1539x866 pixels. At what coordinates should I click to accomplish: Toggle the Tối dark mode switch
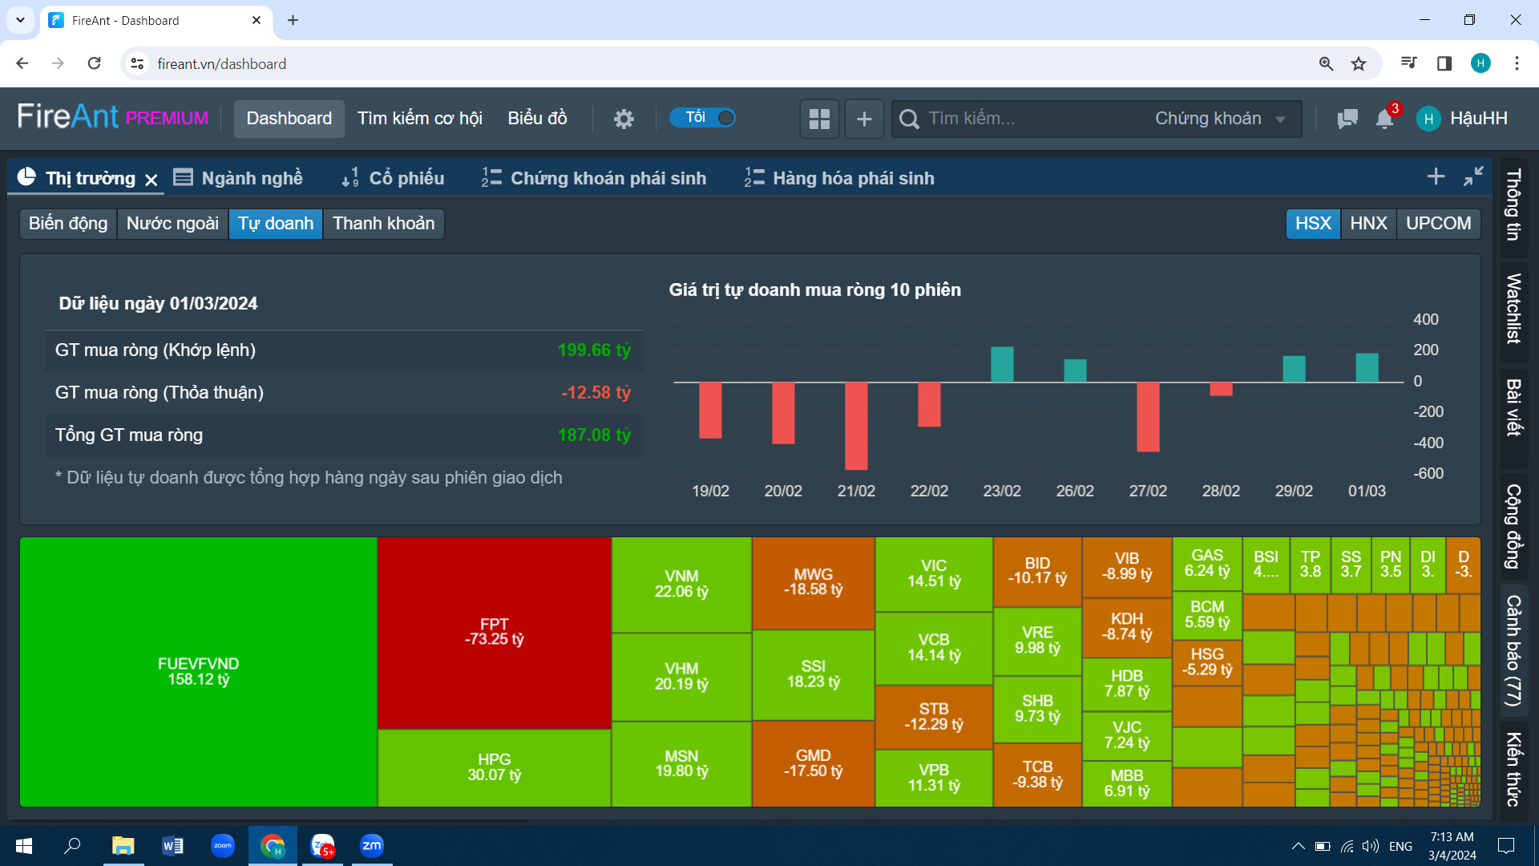703,118
